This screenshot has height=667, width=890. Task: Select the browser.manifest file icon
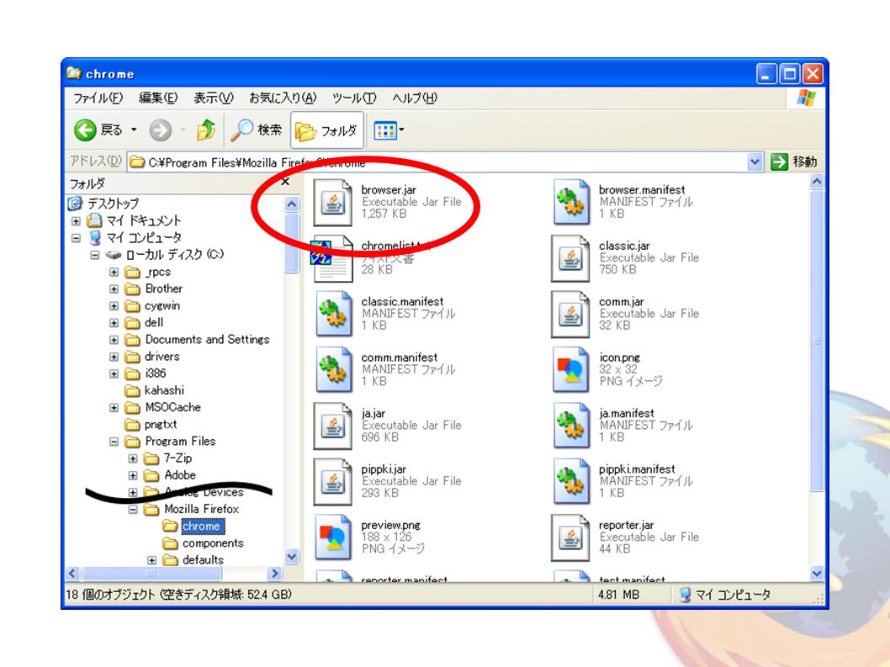pyautogui.click(x=570, y=202)
